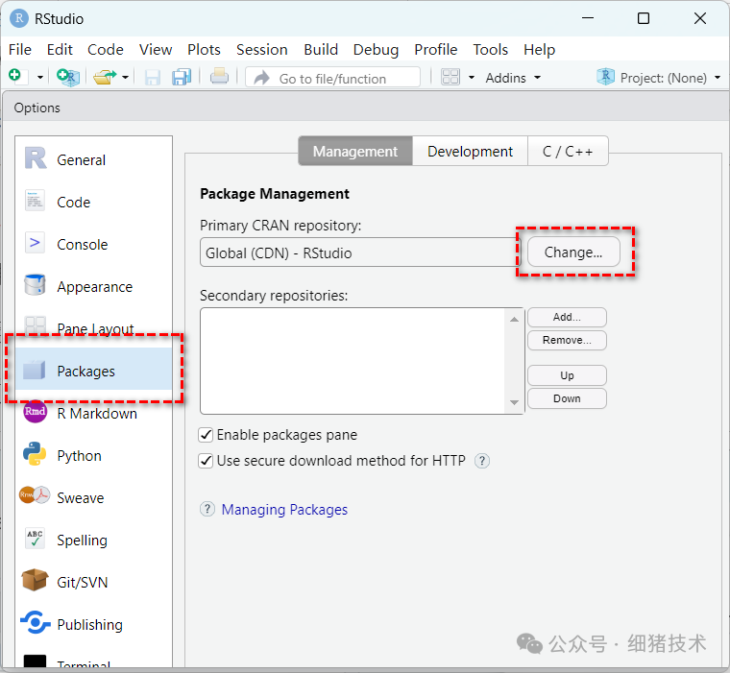The height and width of the screenshot is (673, 730).
Task: Expand the panes layout dropdown arrow
Action: coord(472,77)
